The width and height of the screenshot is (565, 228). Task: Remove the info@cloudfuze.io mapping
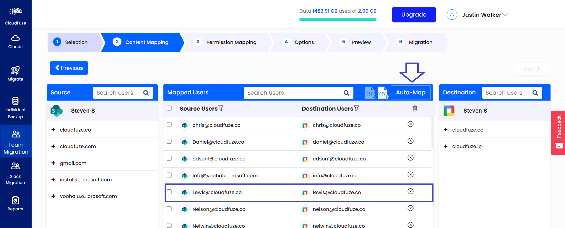tap(410, 175)
